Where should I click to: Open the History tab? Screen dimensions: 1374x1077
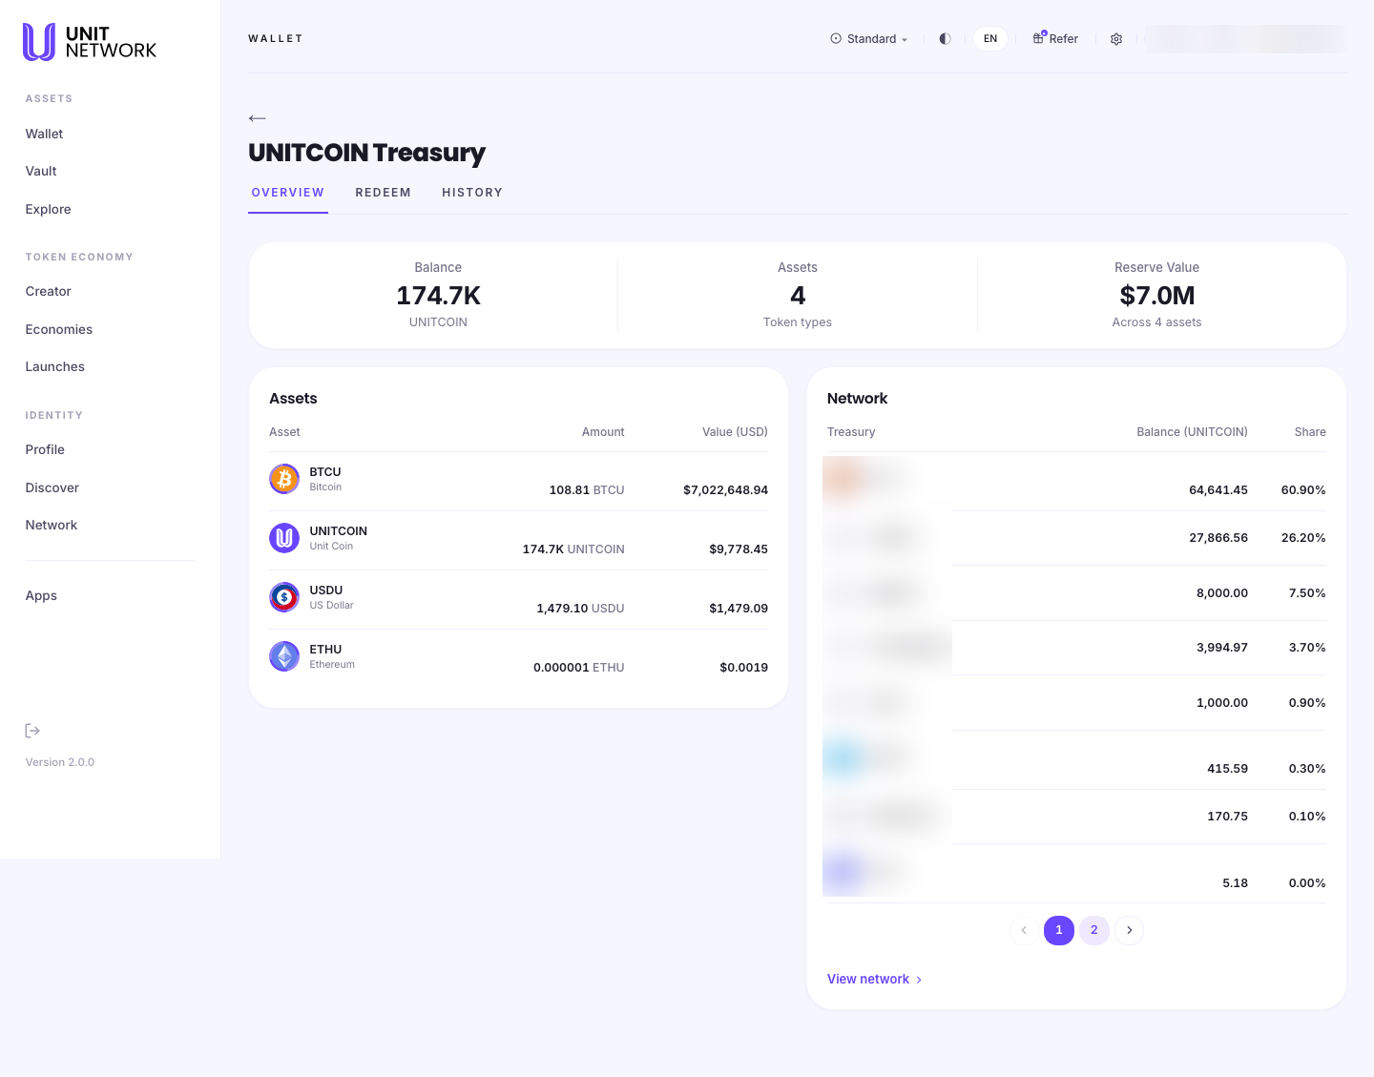472,193
